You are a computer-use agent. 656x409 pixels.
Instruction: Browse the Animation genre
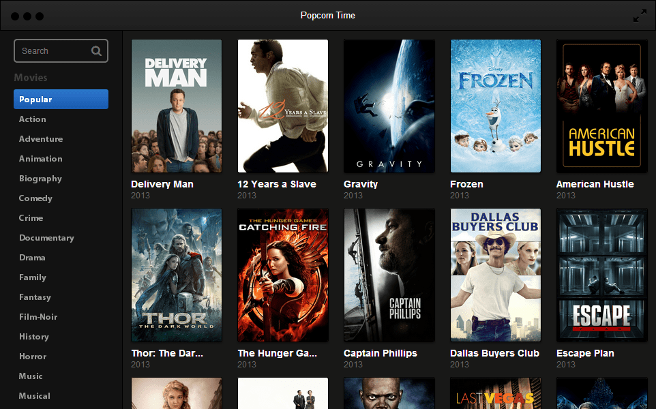coord(41,159)
